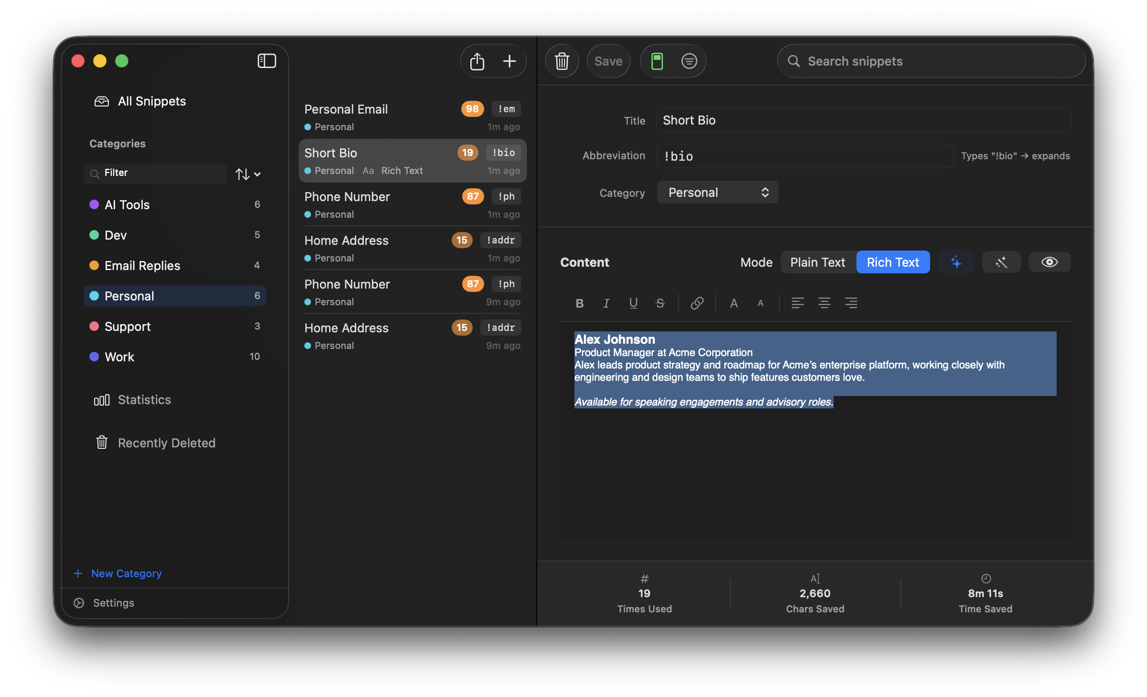Select the Support category
Screen dimensions: 1147x697
pos(175,326)
